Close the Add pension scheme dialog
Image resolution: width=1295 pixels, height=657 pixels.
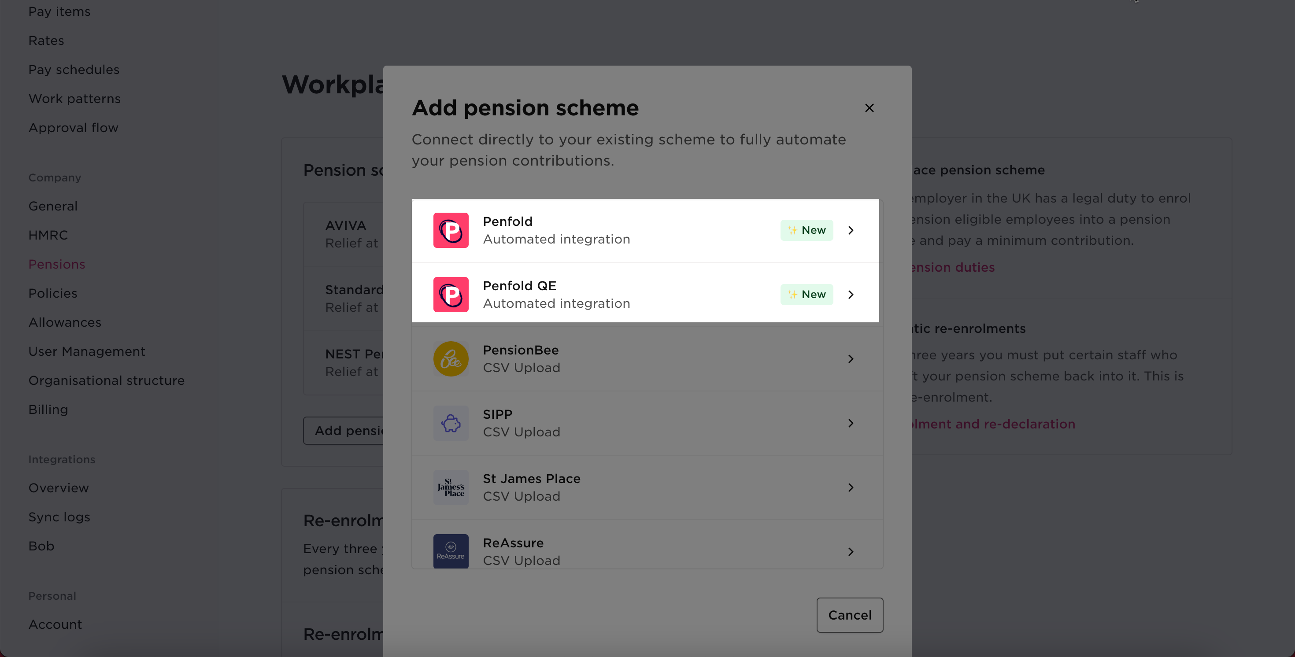(x=869, y=107)
